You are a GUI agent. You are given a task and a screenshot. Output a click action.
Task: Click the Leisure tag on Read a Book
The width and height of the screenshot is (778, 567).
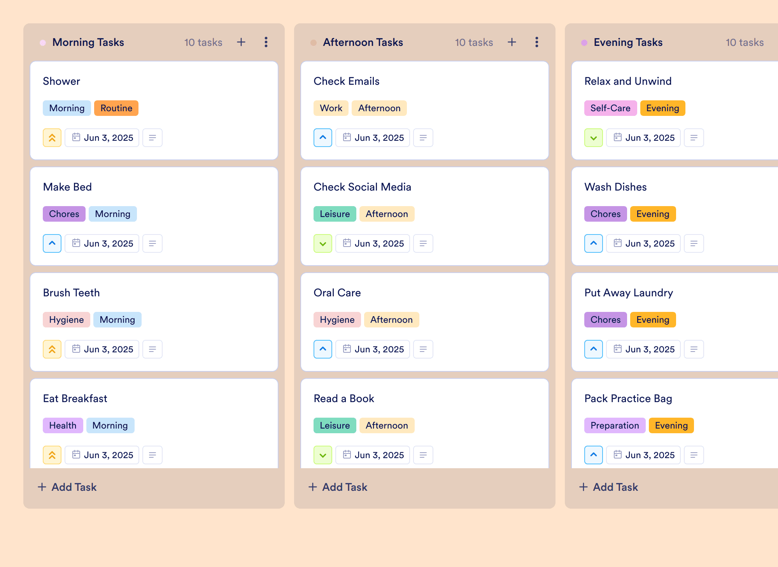click(x=335, y=425)
